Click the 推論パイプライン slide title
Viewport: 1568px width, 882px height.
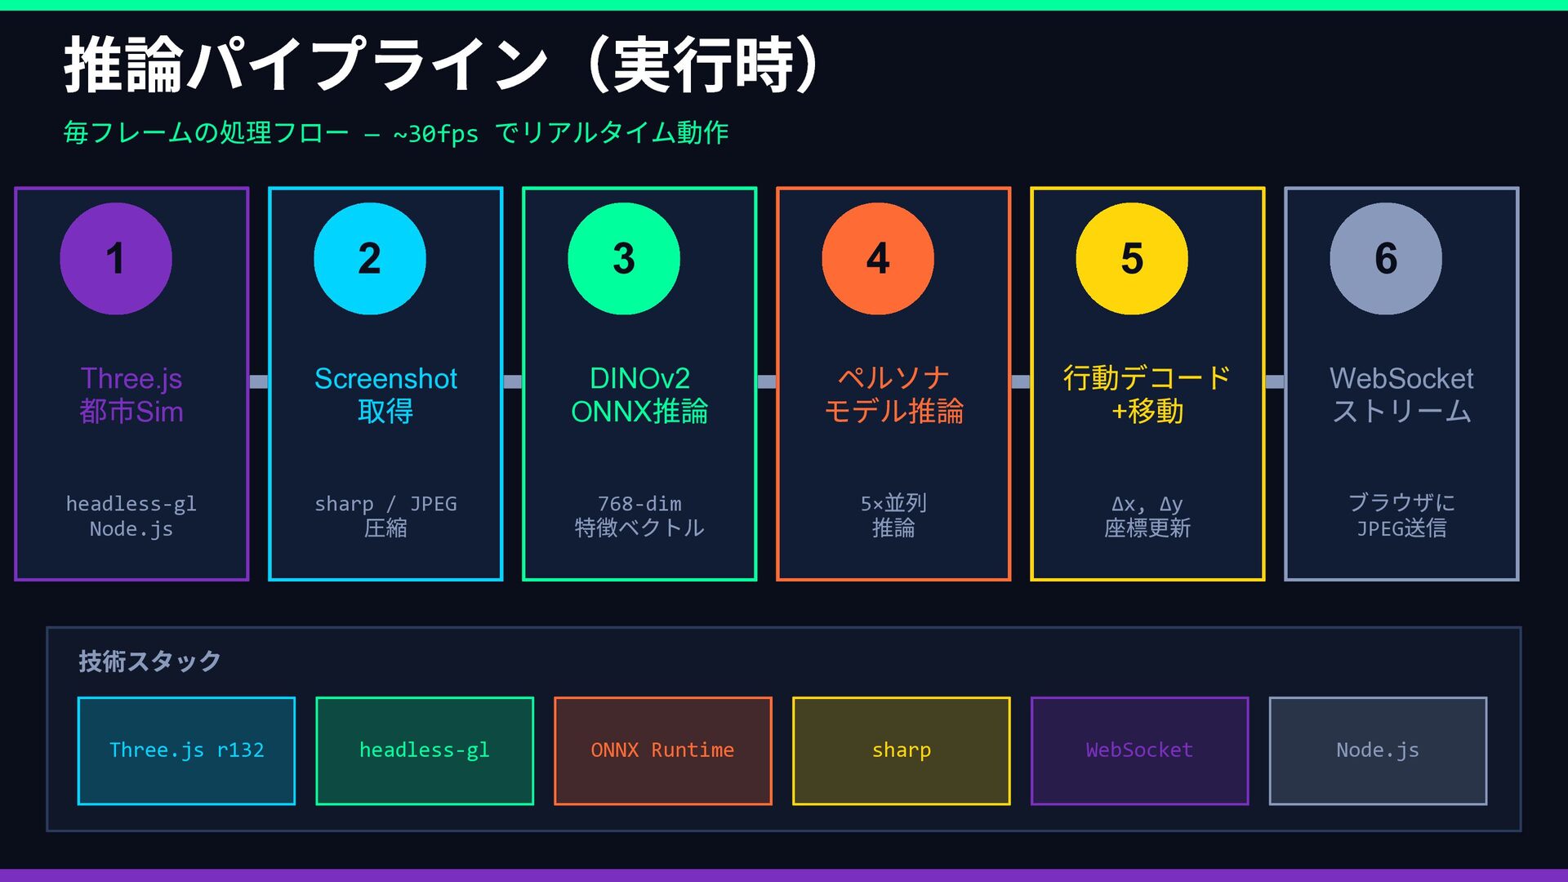(441, 65)
